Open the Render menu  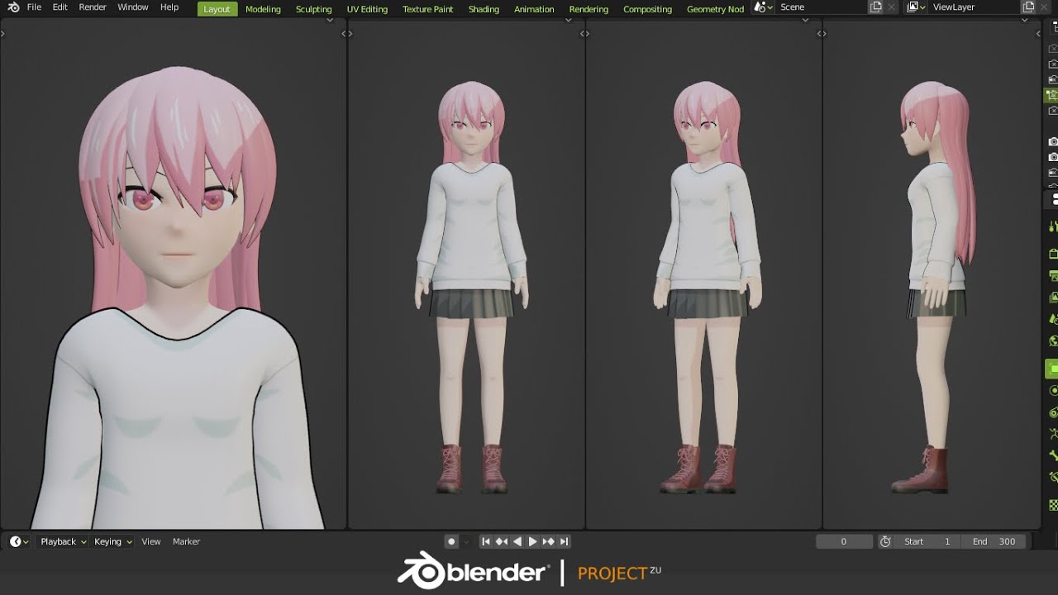93,7
